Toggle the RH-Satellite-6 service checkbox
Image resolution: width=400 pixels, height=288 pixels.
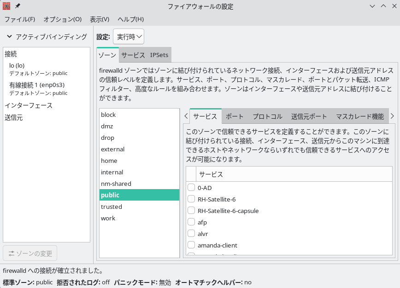tap(191, 199)
